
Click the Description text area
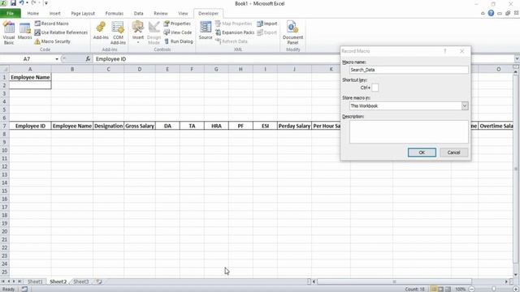click(x=409, y=131)
